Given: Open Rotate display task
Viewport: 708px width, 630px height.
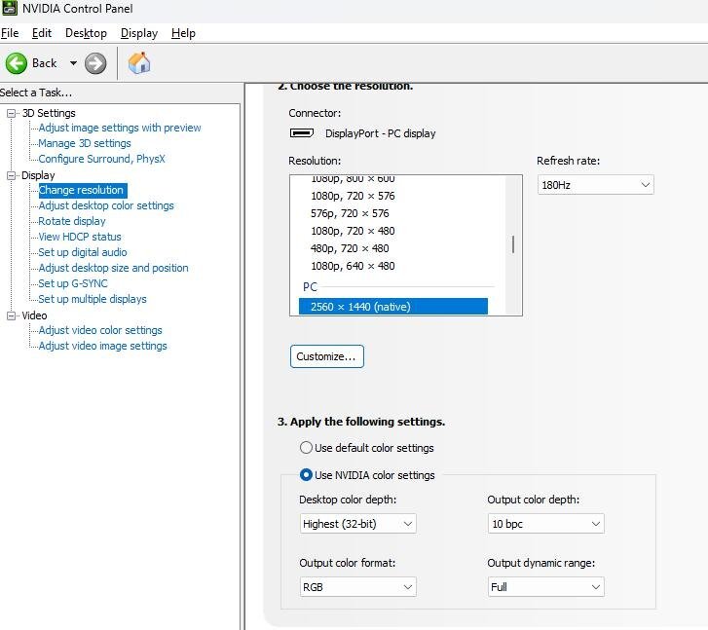Looking at the screenshot, I should coord(72,221).
